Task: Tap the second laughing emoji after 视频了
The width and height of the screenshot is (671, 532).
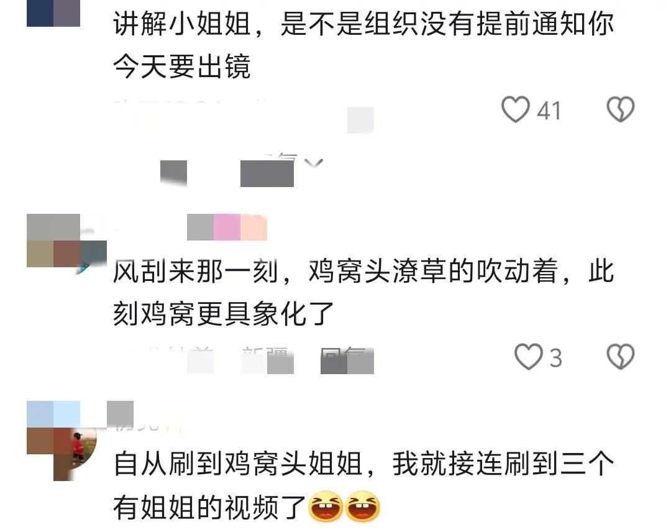Action: point(362,507)
